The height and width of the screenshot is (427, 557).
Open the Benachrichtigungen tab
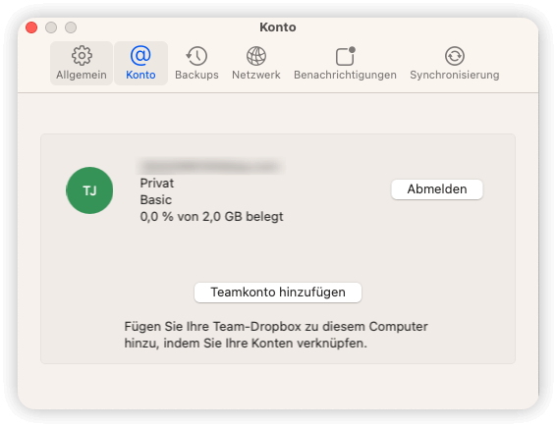[345, 63]
